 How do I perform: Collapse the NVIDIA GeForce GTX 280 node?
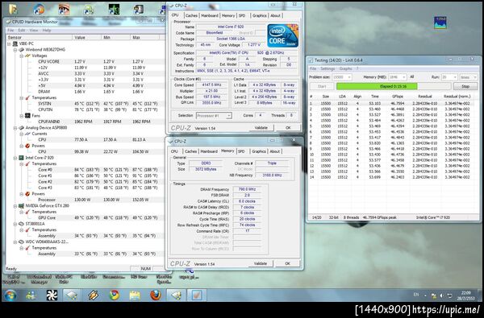click(x=15, y=206)
